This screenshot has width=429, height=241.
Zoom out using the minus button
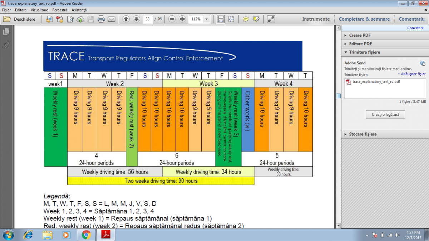[172, 19]
